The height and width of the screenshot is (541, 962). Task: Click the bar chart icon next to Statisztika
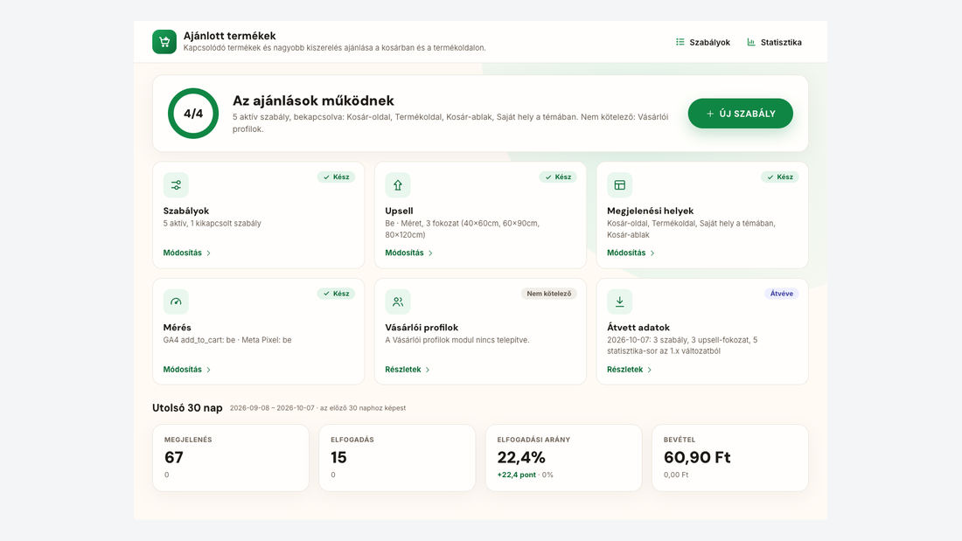[x=751, y=42]
